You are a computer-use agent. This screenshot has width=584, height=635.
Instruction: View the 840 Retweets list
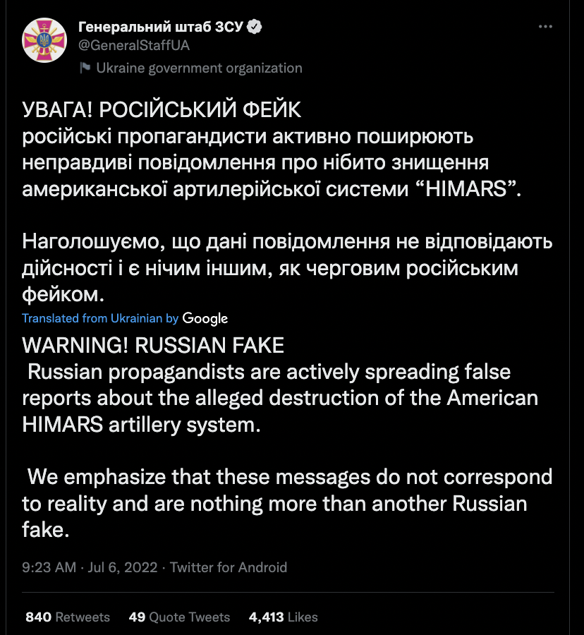point(68,617)
